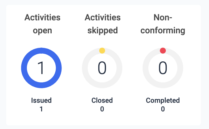The image size is (209, 129).
Task: Open the Non-conforming heading
Action: [x=163, y=24]
